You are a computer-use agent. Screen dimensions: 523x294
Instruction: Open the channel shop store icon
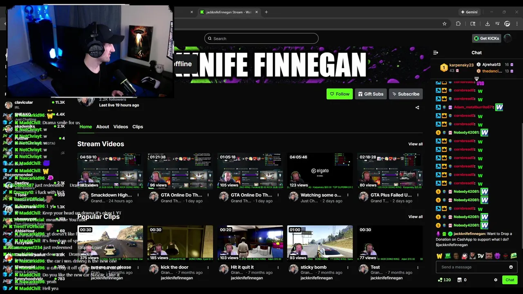pyautogui.click(x=459, y=280)
